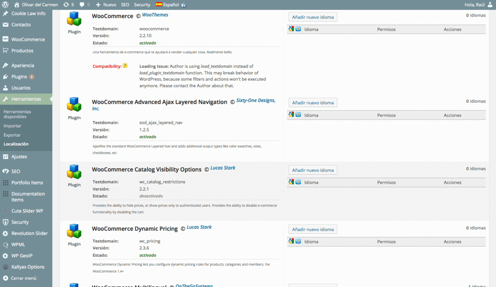Click the Spanish flag language icon
Viewport: 496px width, 287px height.
[x=159, y=5]
